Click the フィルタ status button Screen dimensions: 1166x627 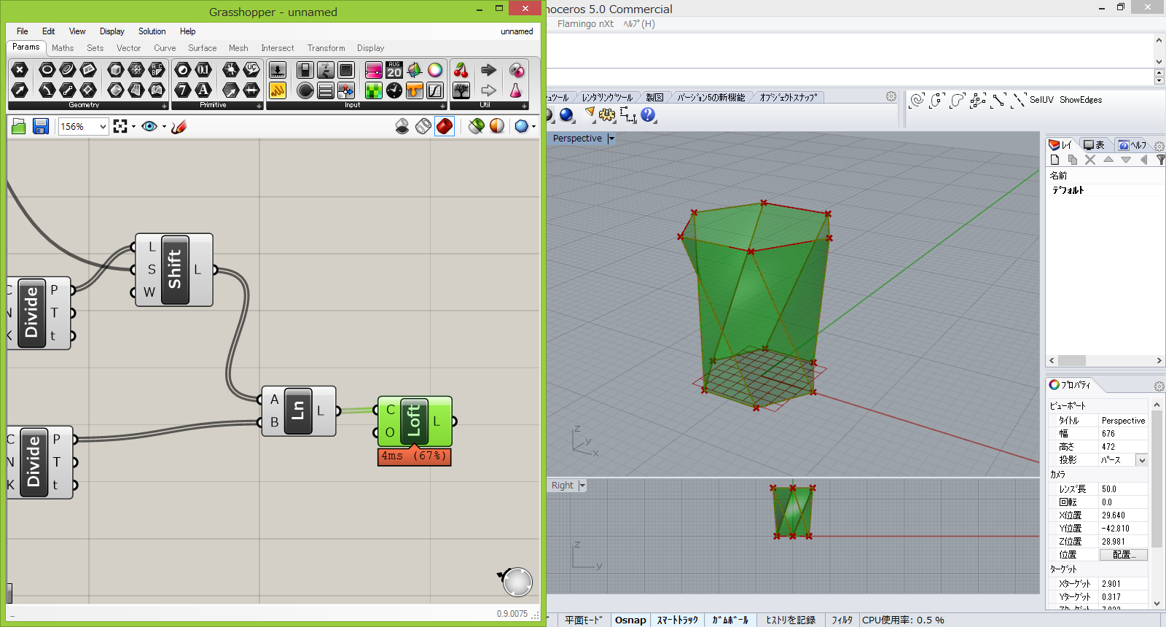[842, 620]
